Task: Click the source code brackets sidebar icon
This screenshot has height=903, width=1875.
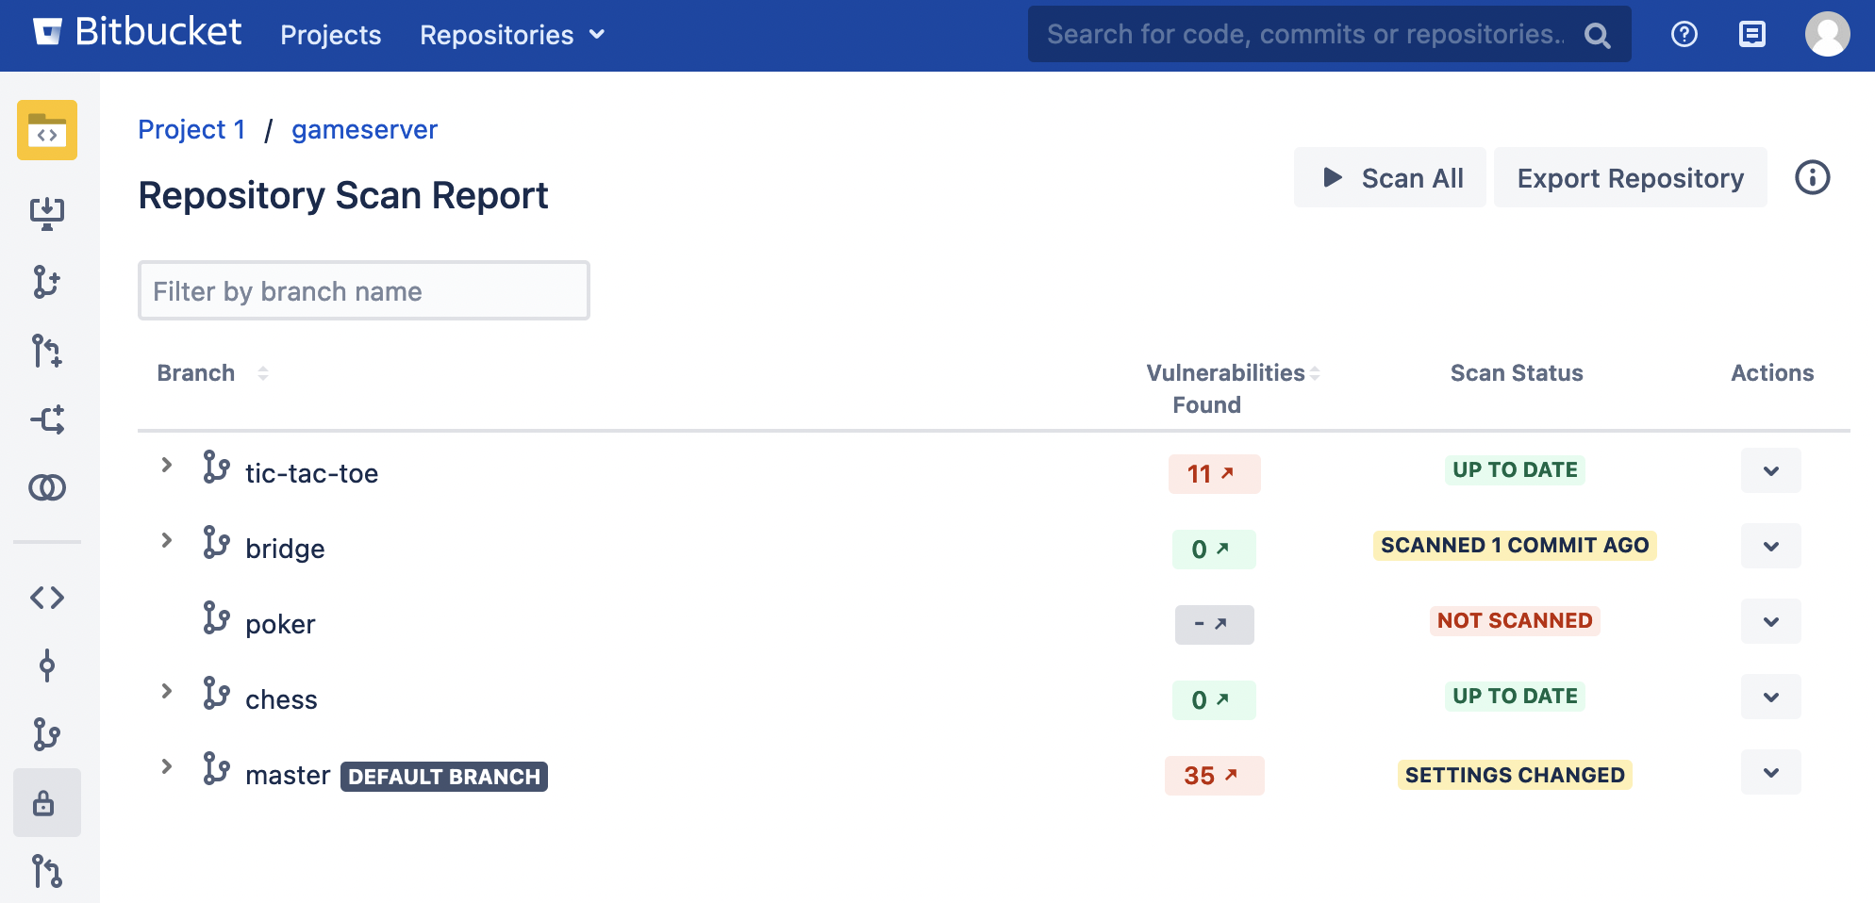Action: [46, 598]
